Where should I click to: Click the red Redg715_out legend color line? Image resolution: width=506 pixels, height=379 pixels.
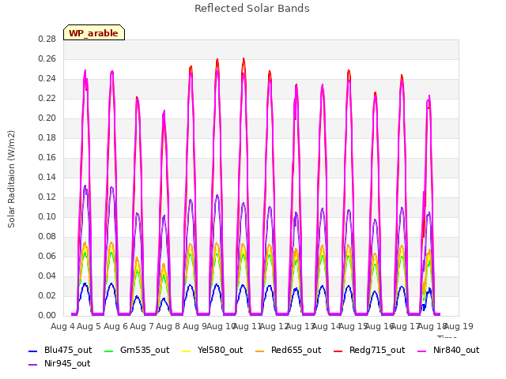[338, 351]
